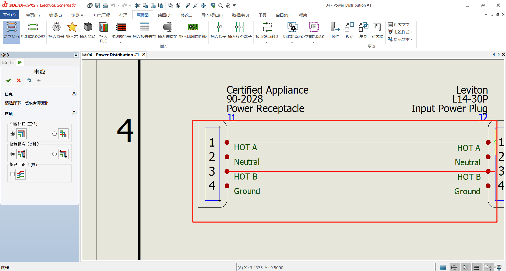Expand the function outline dropdown arrow

tap(292, 42)
